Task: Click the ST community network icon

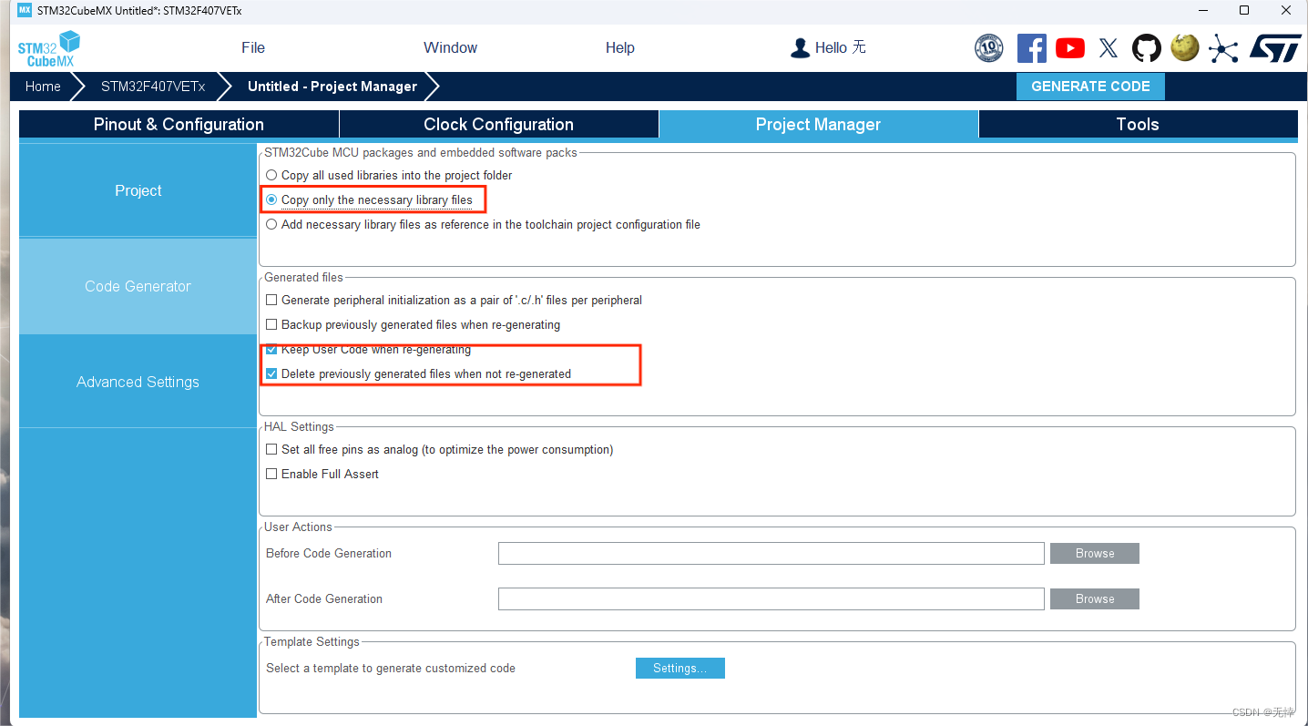Action: click(1223, 48)
